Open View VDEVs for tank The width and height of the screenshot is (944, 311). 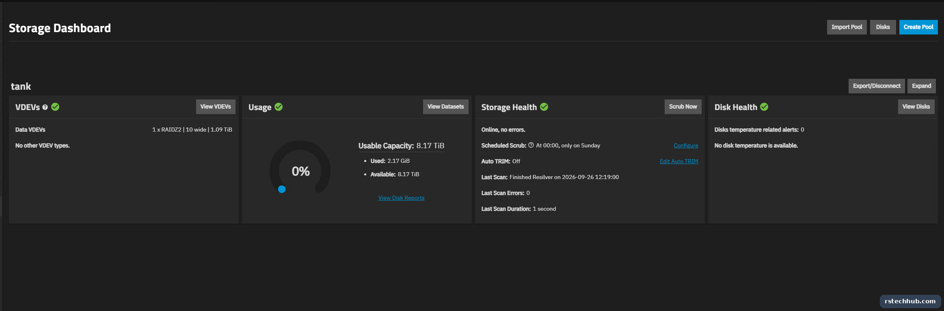click(x=216, y=107)
